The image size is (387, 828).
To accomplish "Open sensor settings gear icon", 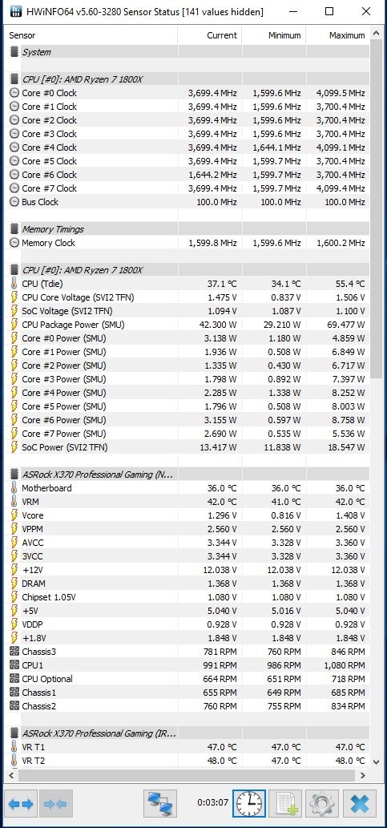I will [322, 804].
